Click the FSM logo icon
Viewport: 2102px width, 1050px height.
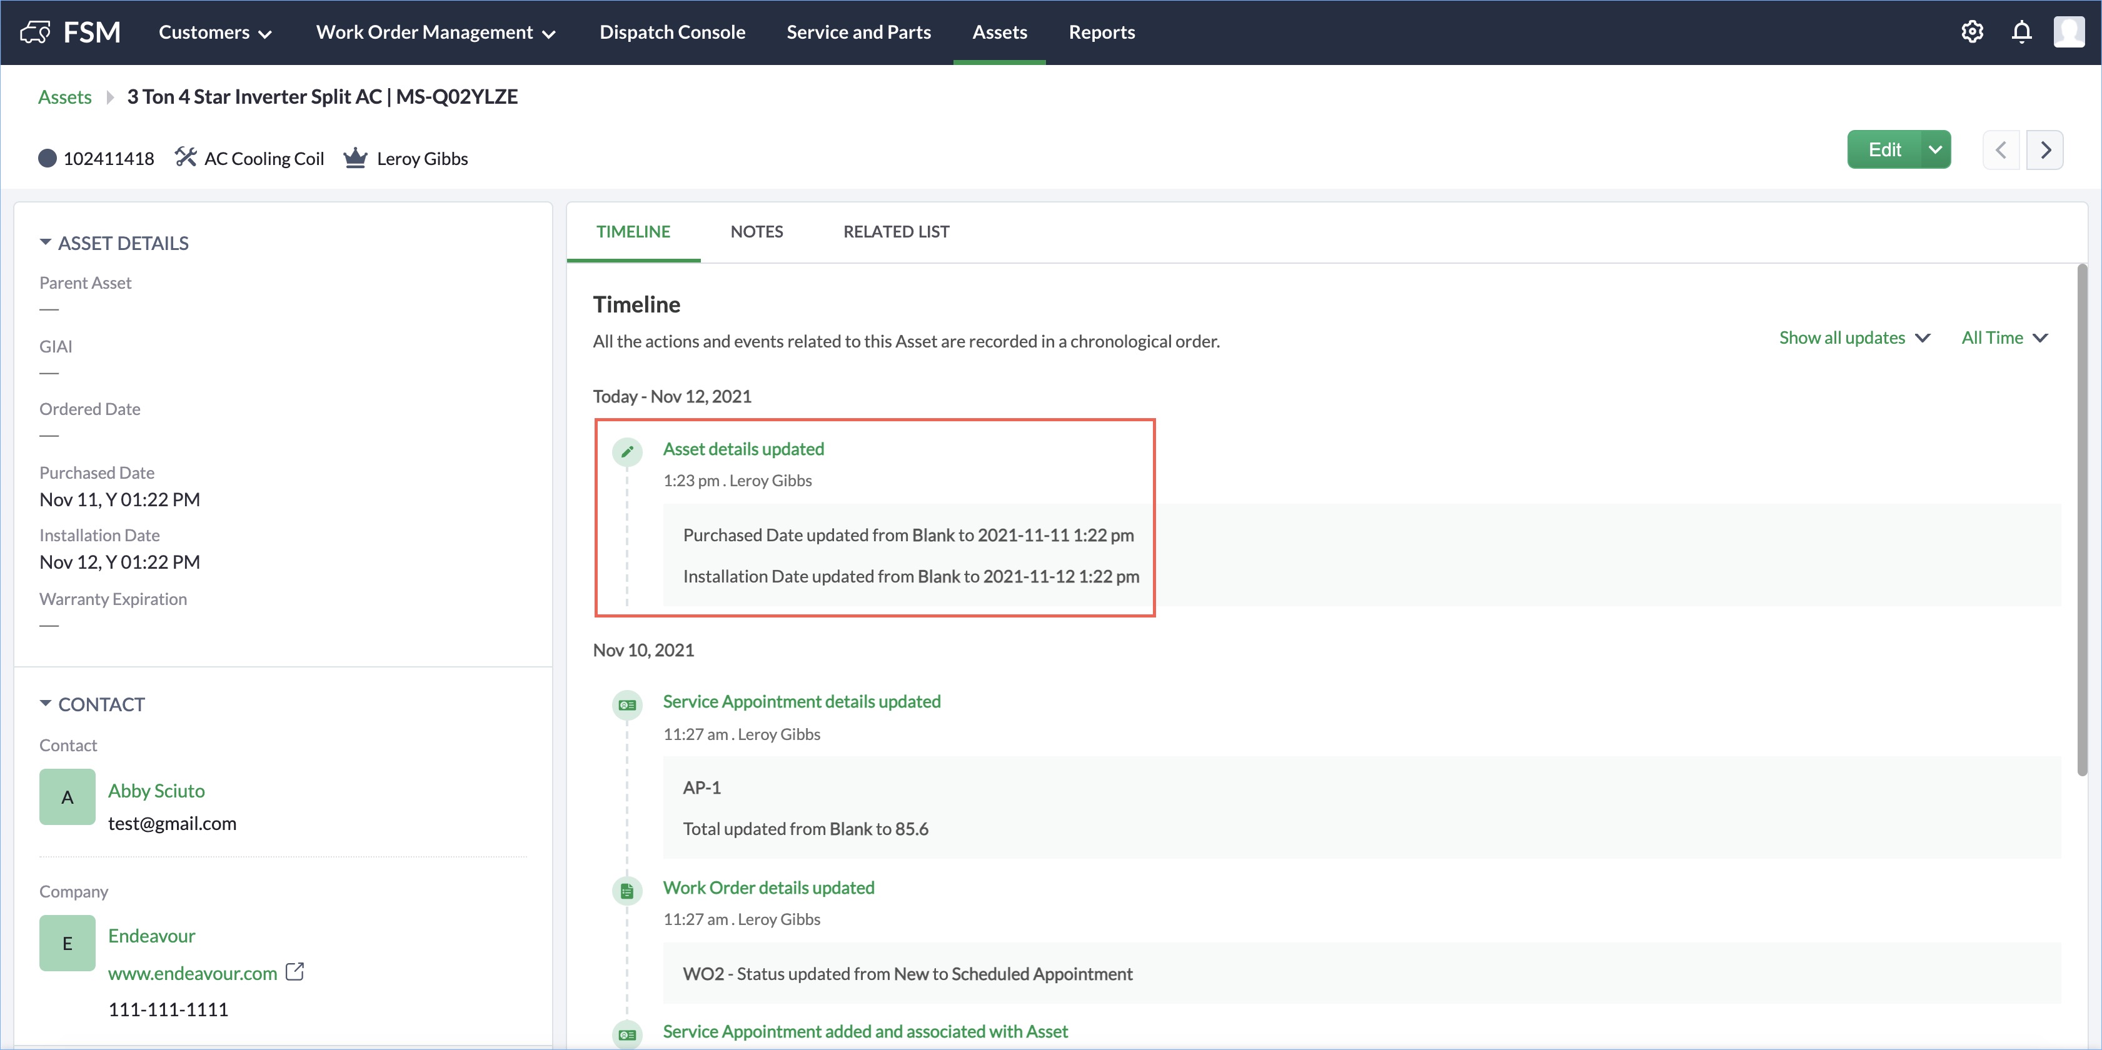tap(35, 32)
